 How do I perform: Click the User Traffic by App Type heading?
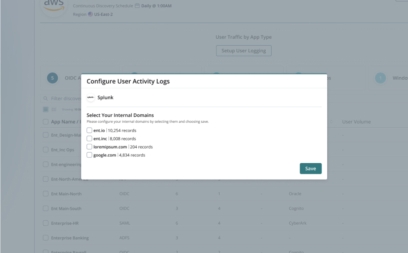point(244,37)
